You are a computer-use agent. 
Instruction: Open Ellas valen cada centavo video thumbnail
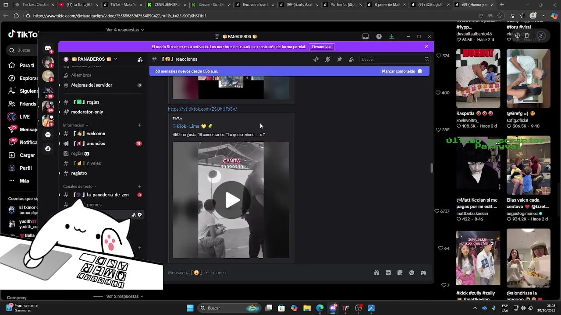[x=529, y=166]
